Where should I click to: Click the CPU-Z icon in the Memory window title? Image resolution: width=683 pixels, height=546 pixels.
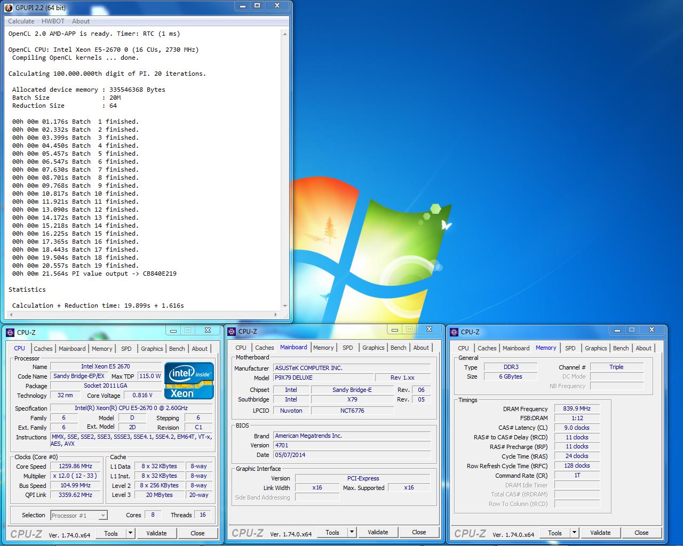[x=454, y=332]
